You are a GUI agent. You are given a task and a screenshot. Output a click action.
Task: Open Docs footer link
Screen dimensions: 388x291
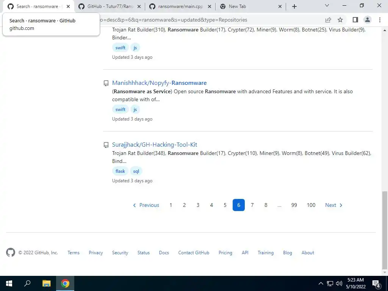[x=164, y=253]
